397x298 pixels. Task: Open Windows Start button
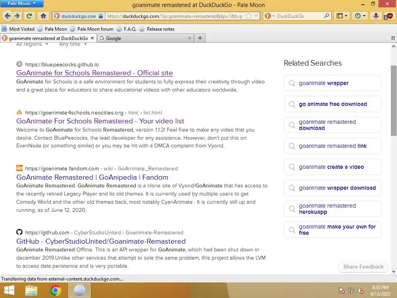click(9, 290)
